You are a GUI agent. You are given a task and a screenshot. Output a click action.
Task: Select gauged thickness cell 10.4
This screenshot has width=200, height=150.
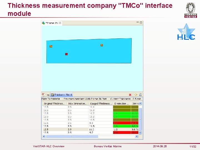coord(101,107)
